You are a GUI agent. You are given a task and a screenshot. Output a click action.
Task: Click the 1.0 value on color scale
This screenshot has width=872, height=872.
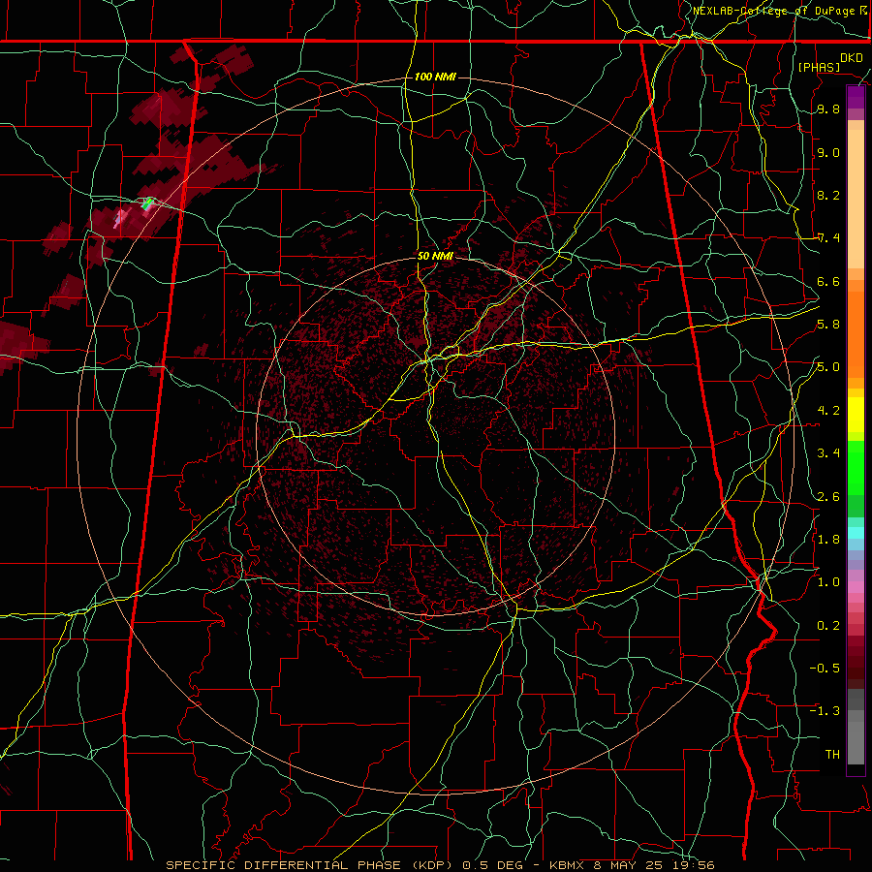828,582
